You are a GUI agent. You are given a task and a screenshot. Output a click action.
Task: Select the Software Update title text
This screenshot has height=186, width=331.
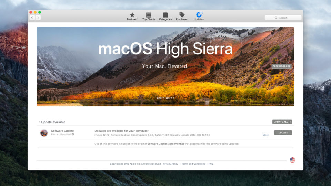point(62,131)
